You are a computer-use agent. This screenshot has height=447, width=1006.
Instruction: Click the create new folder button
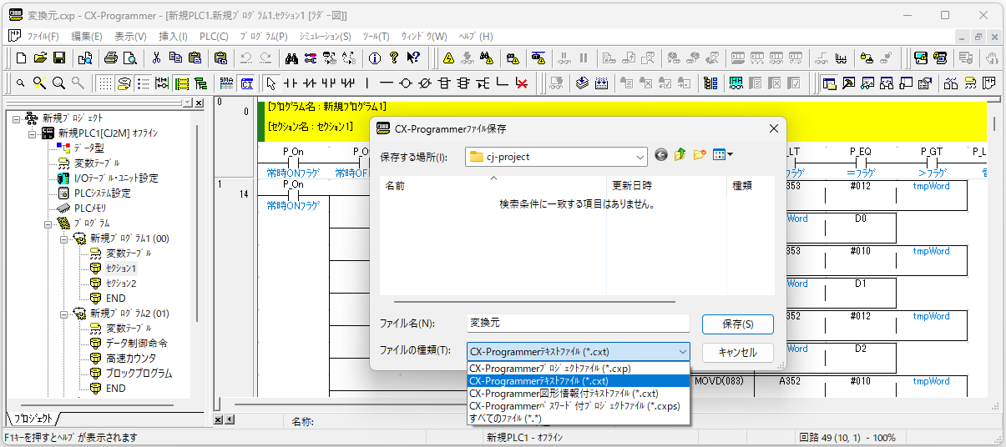tap(700, 155)
